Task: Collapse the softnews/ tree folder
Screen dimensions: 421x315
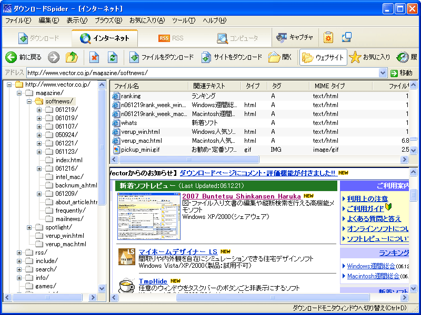Action: (x=29, y=101)
